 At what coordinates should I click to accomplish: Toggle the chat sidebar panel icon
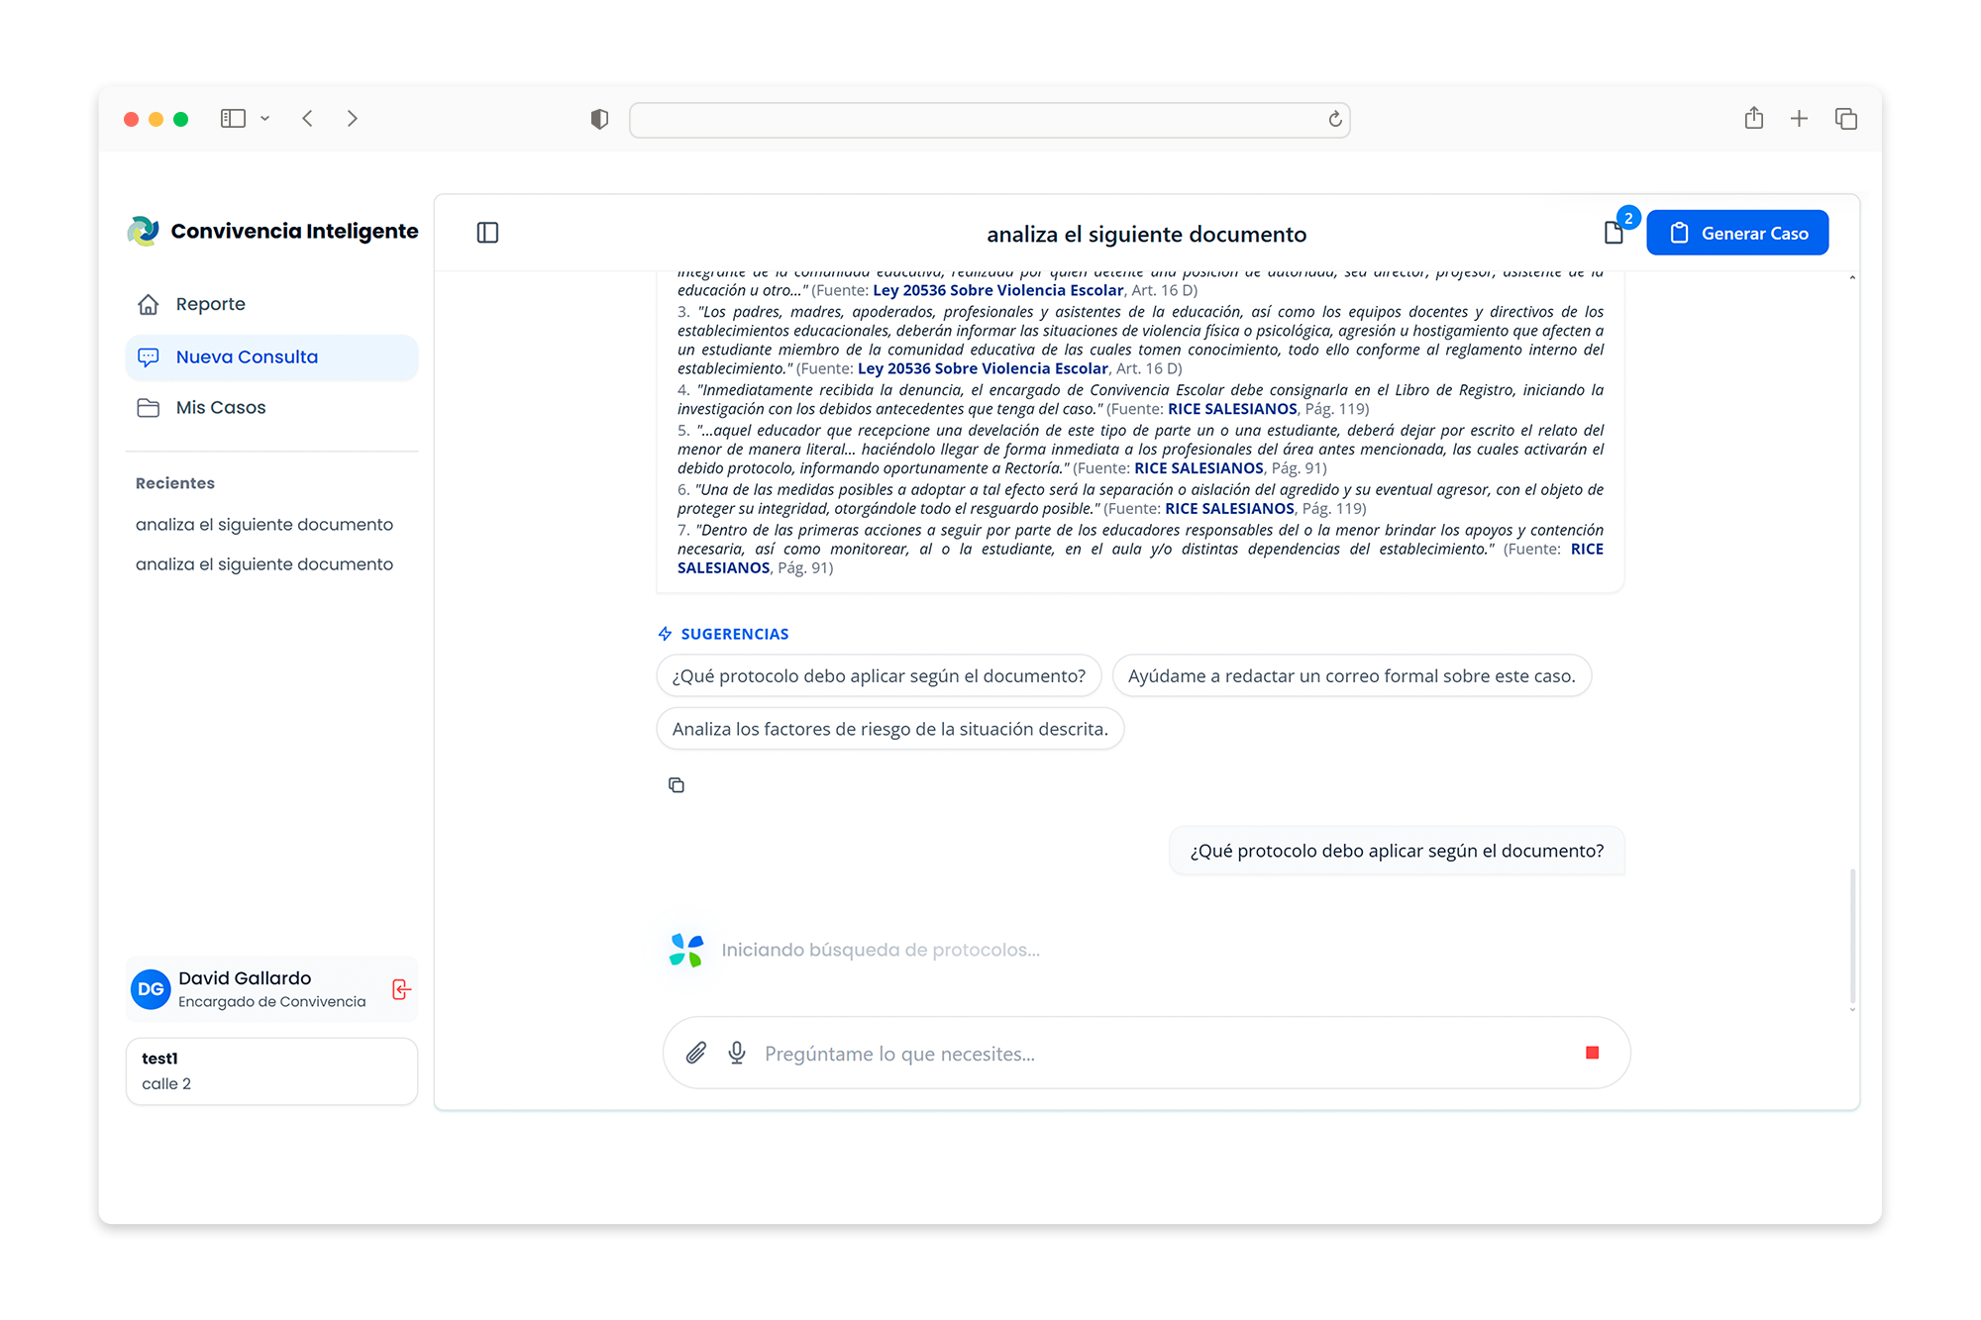[487, 233]
